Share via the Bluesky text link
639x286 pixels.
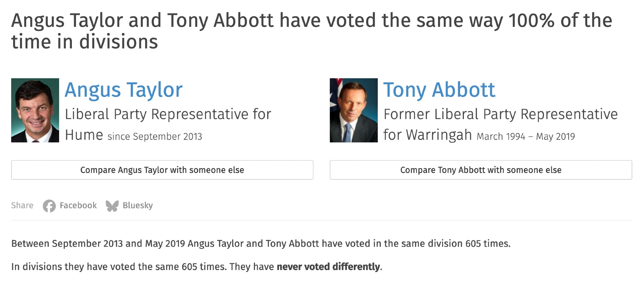point(138,206)
